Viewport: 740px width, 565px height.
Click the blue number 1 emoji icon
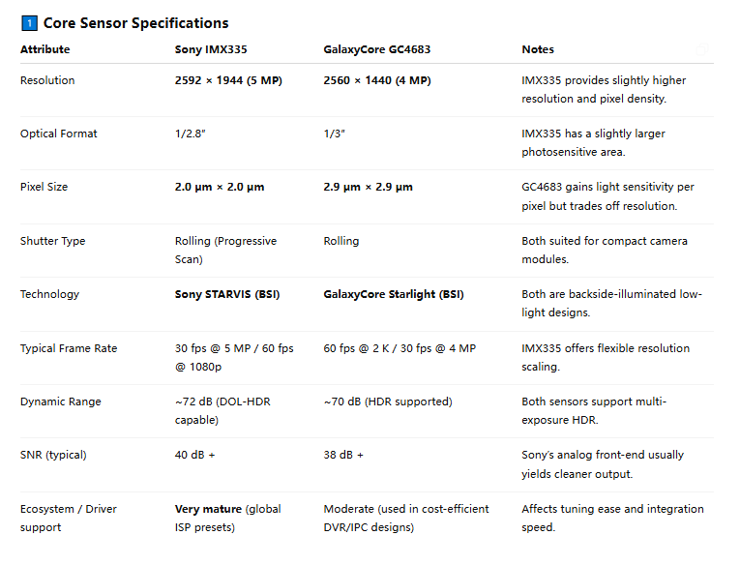coord(29,23)
